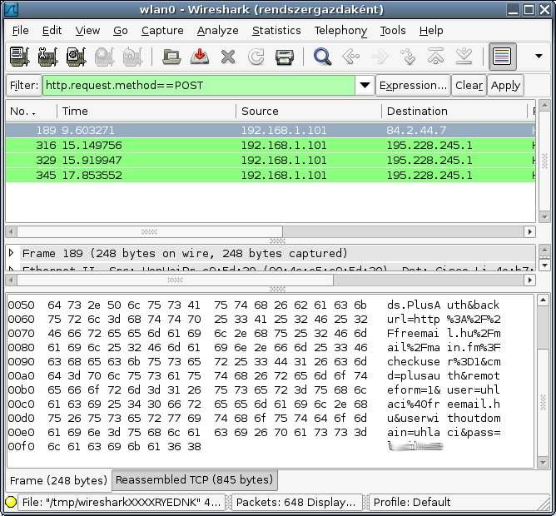The image size is (556, 516).
Task: Open the Tools menu
Action: coord(393,31)
